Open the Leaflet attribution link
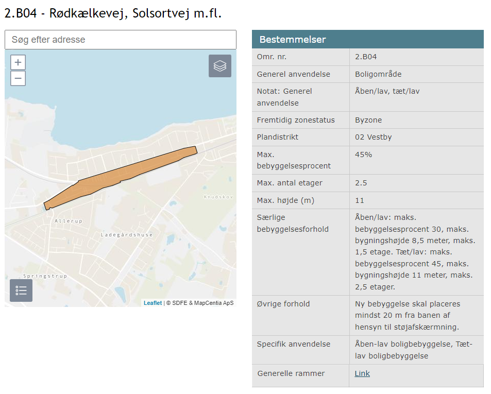Screen dimensions: 491x394 click(153, 303)
